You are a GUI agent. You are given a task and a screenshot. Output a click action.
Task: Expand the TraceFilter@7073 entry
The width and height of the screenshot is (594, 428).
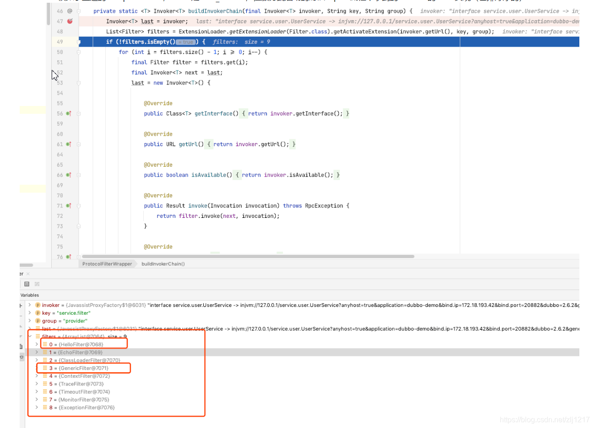coord(37,384)
